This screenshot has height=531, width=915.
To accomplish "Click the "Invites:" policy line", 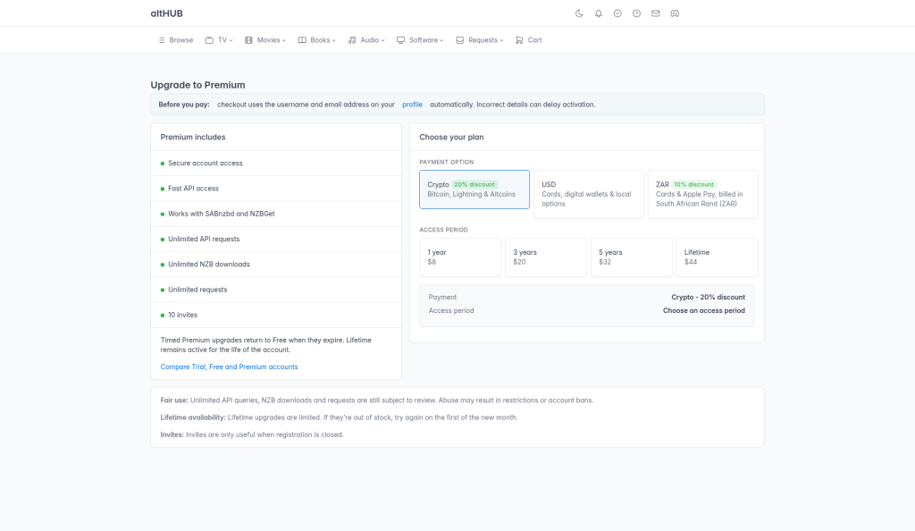I will coord(252,434).
